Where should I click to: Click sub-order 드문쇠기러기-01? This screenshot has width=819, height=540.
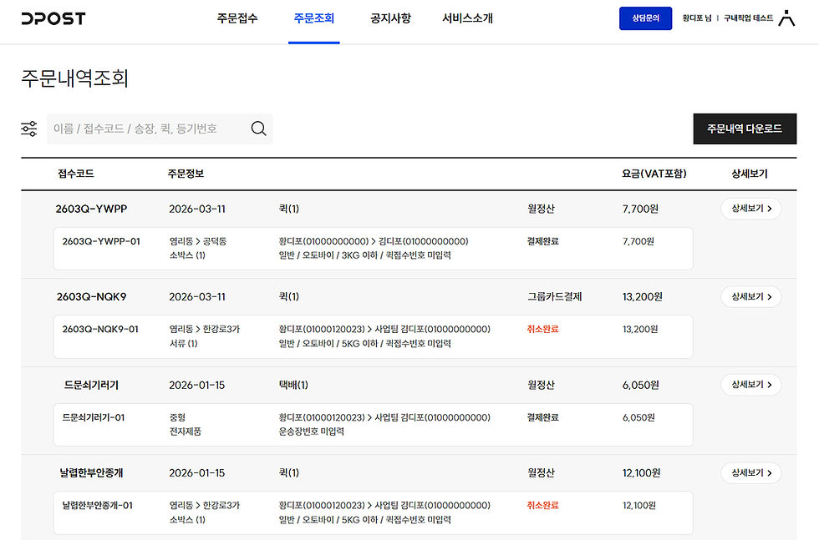[94, 417]
